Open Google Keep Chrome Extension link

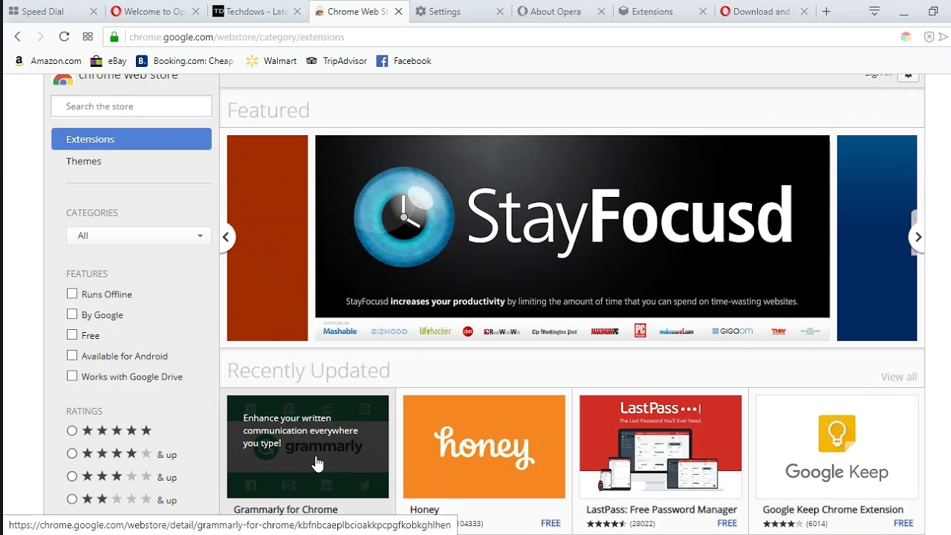click(x=833, y=510)
